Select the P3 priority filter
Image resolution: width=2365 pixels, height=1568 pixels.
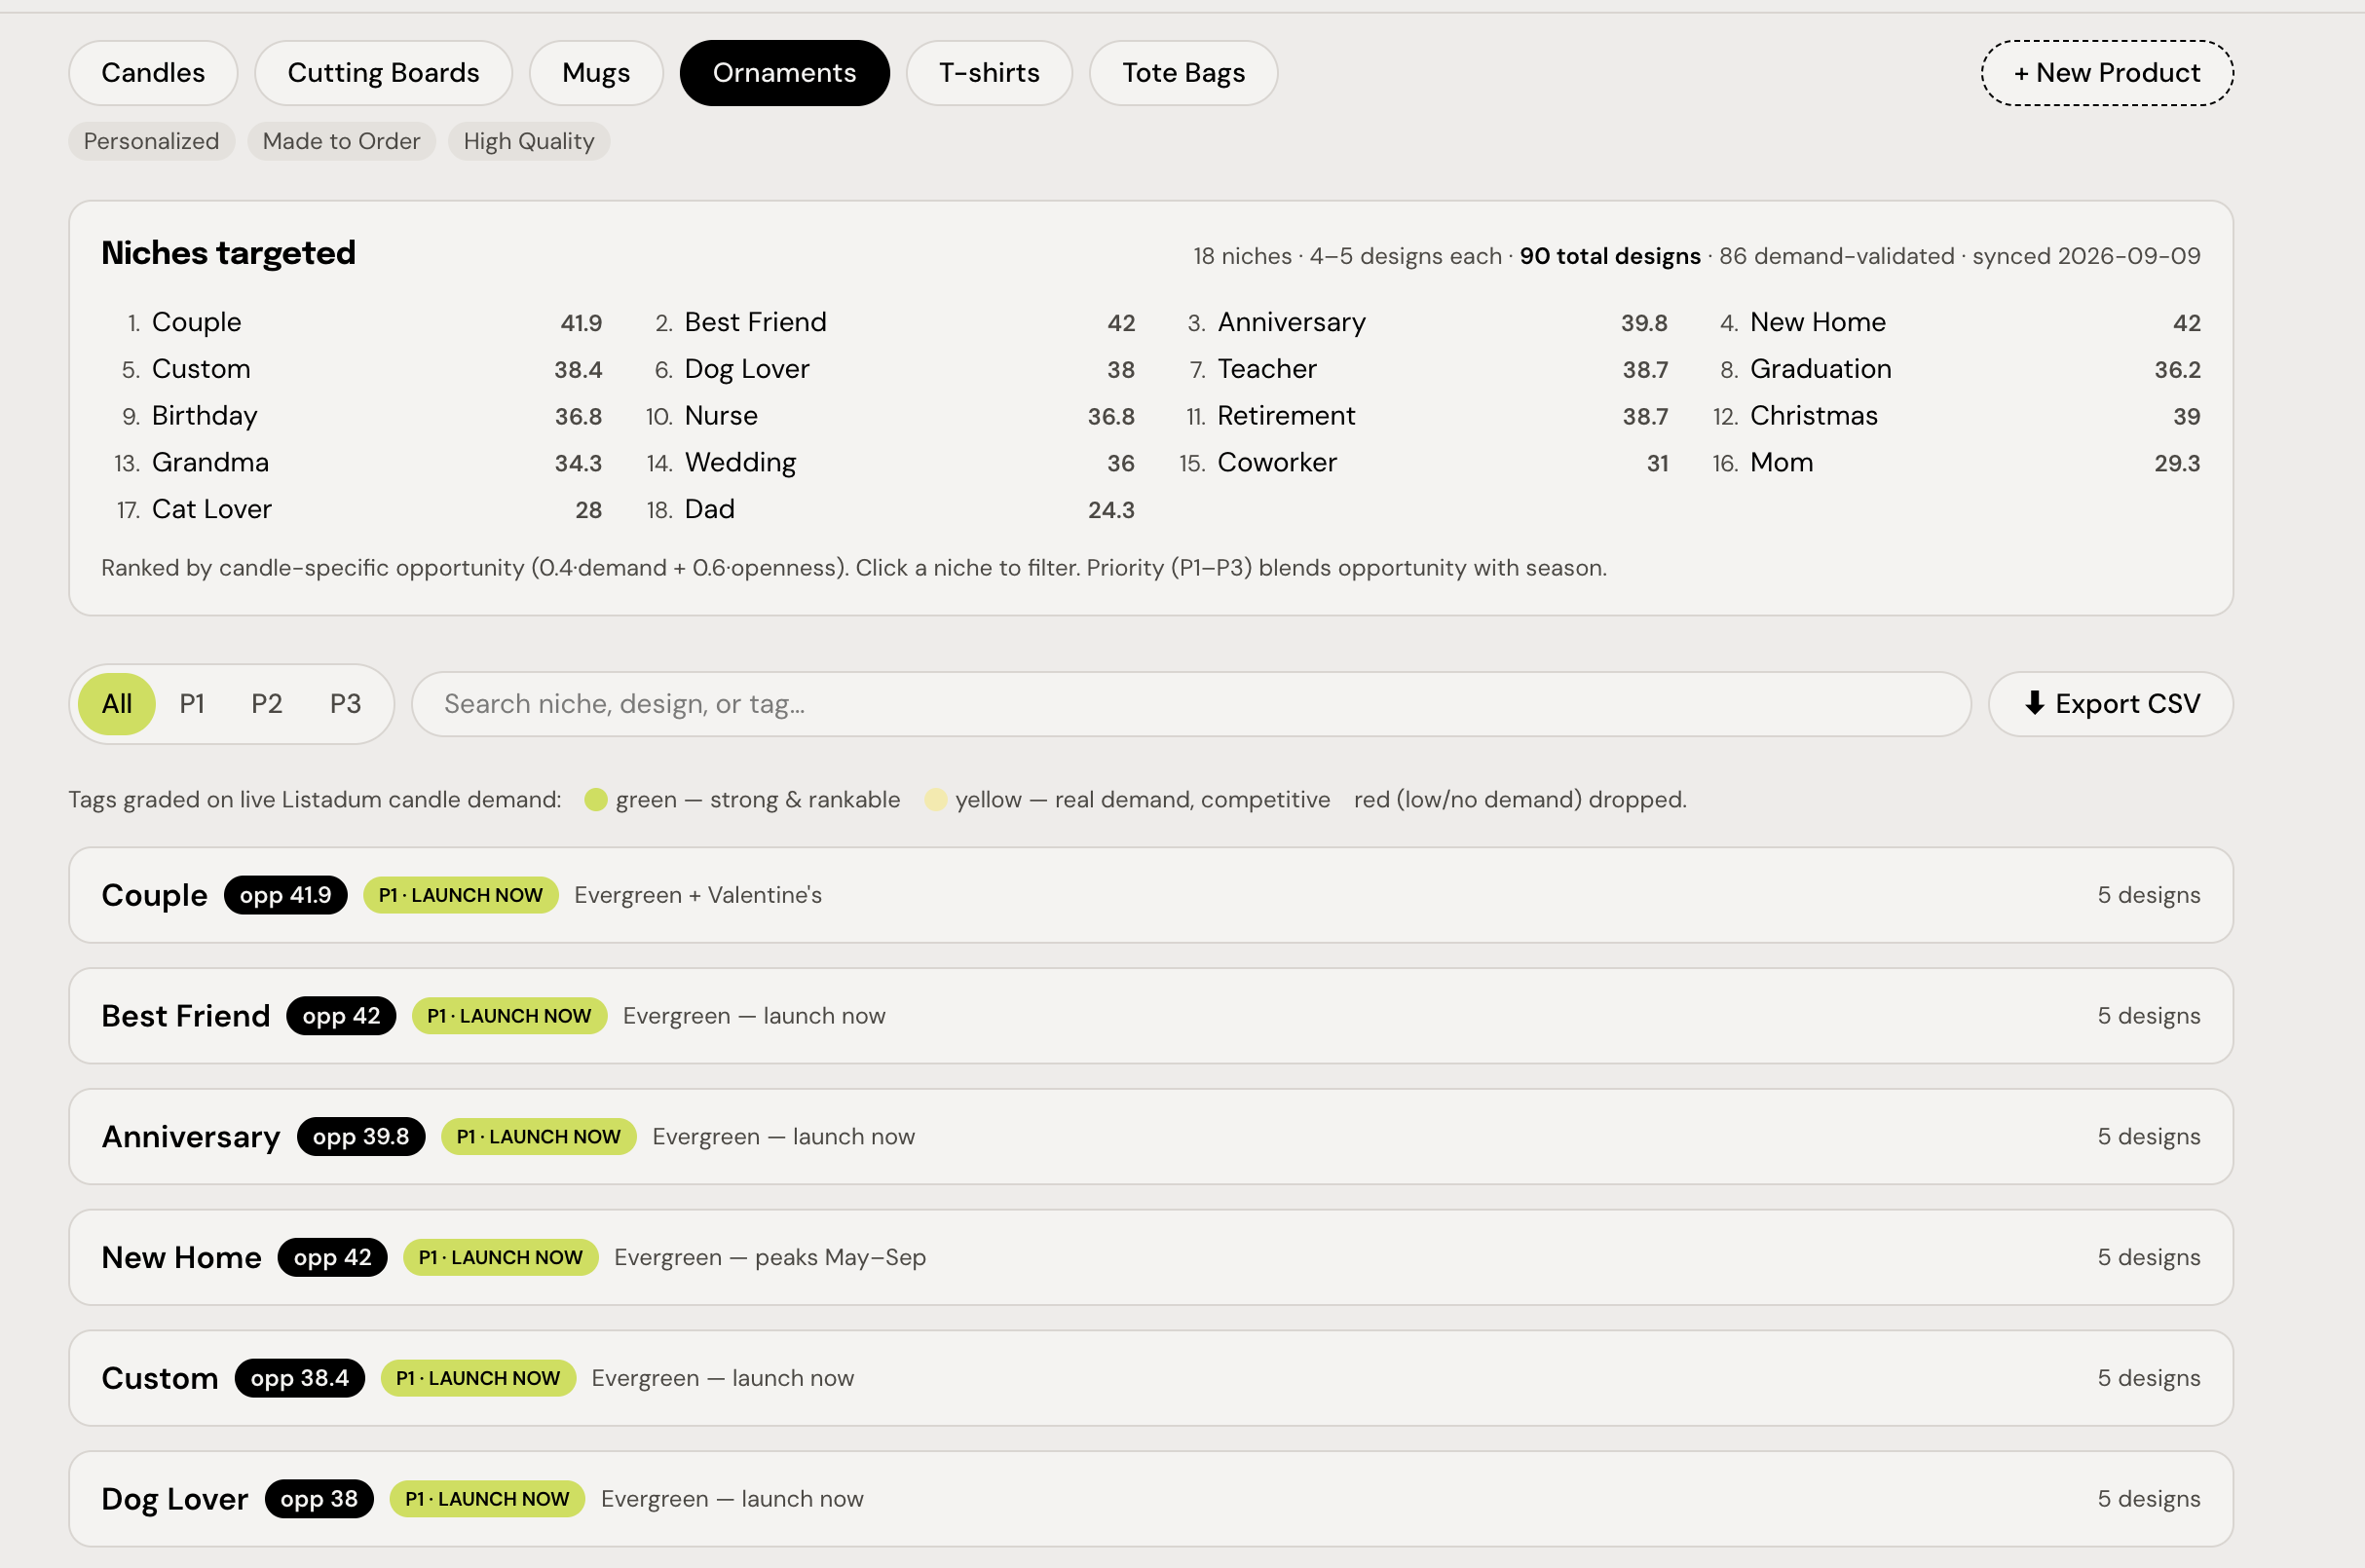(x=345, y=703)
